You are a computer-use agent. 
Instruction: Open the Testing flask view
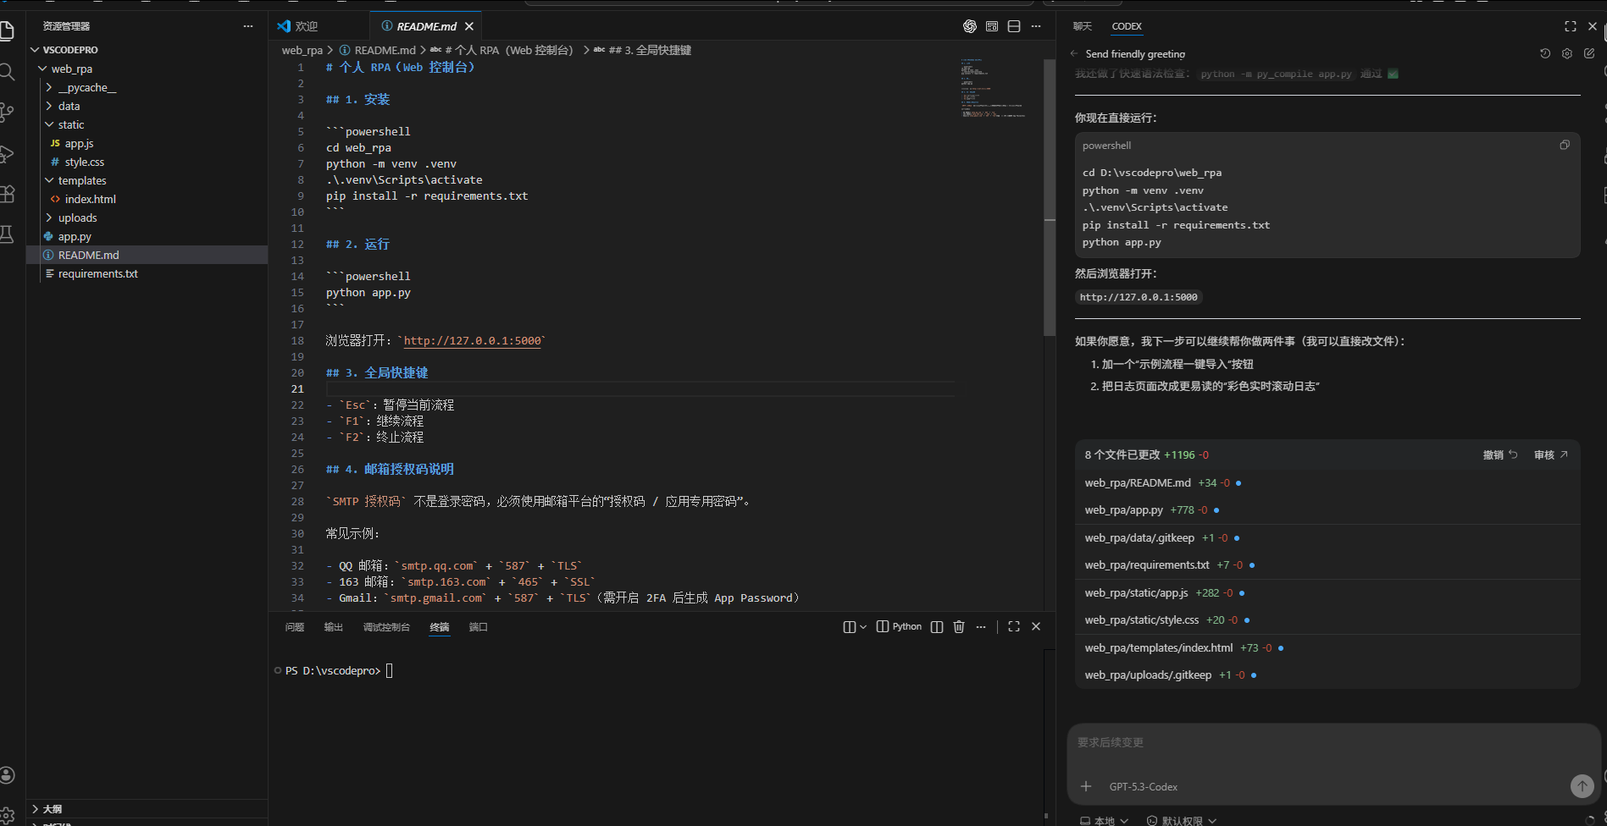7,234
